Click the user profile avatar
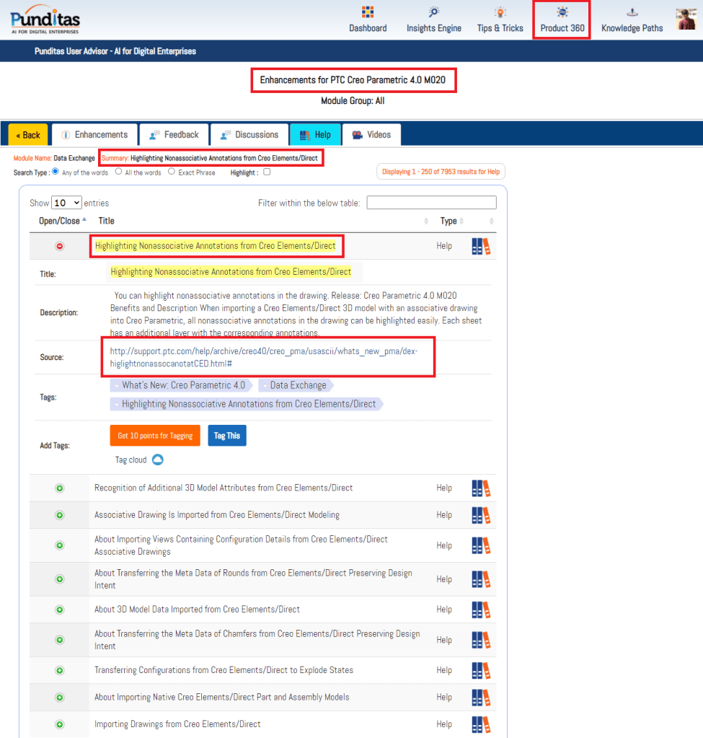 coord(686,19)
